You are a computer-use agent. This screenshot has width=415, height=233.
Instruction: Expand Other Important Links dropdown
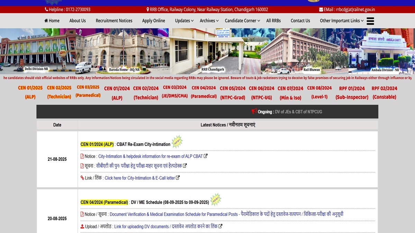[x=342, y=21]
